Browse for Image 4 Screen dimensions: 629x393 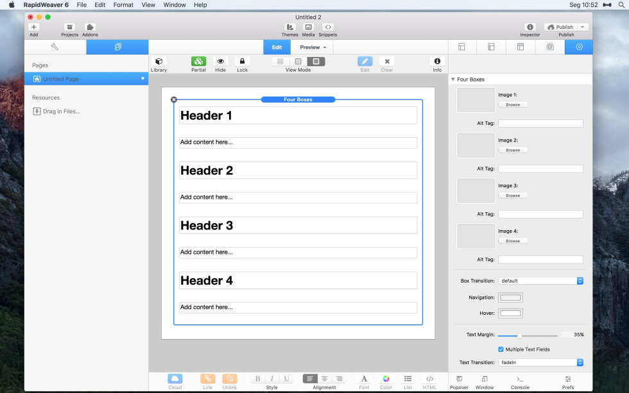click(x=513, y=241)
